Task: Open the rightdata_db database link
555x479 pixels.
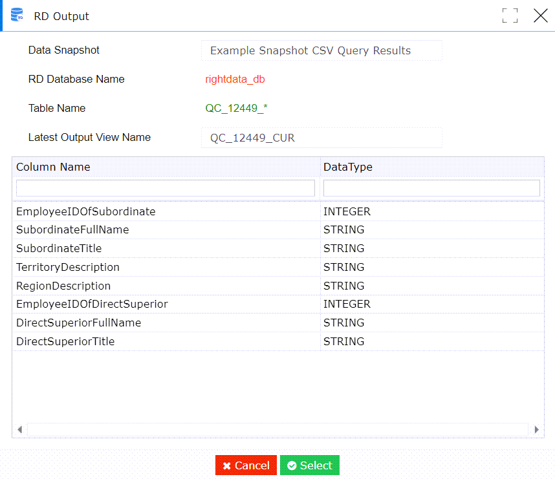Action: (x=235, y=80)
